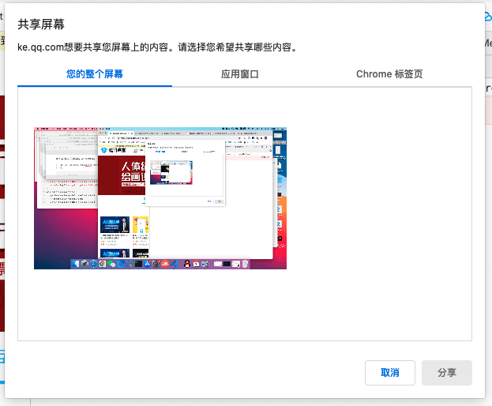Switch to the 应用窗口 tab
492x406 pixels.
pyautogui.click(x=240, y=74)
